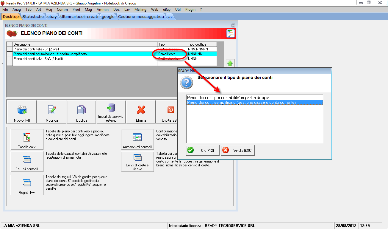The height and width of the screenshot is (229, 388).
Task: Open the Comm menu
Action: click(x=62, y=10)
